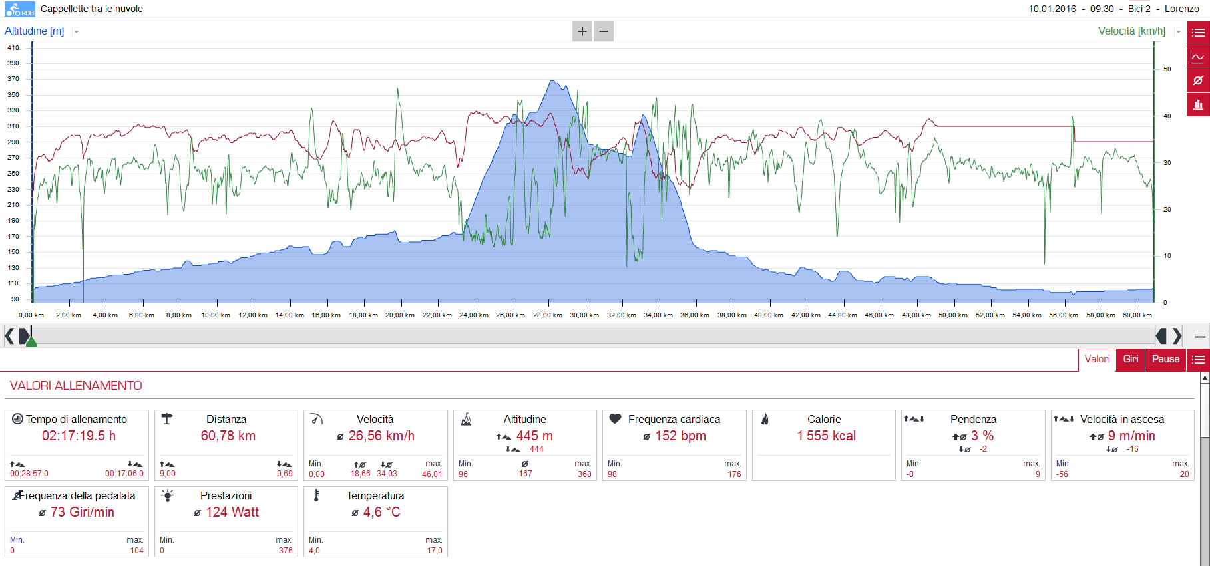The image size is (1210, 566).
Task: Click cadence value 73 Giri/min
Action: pos(83,512)
